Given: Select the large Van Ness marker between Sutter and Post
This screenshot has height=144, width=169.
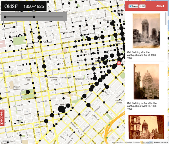Looking at the screenshot, I should tap(44, 66).
